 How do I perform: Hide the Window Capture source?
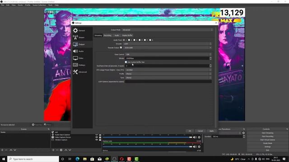point(97,140)
